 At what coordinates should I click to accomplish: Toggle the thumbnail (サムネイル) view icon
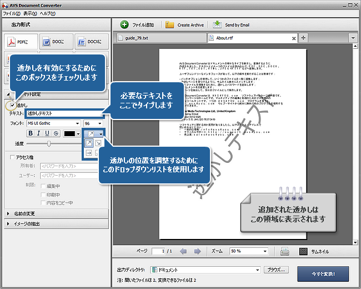pyautogui.click(x=303, y=251)
